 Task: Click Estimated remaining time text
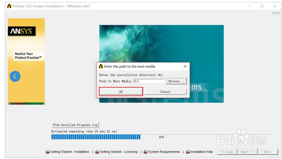point(84,131)
